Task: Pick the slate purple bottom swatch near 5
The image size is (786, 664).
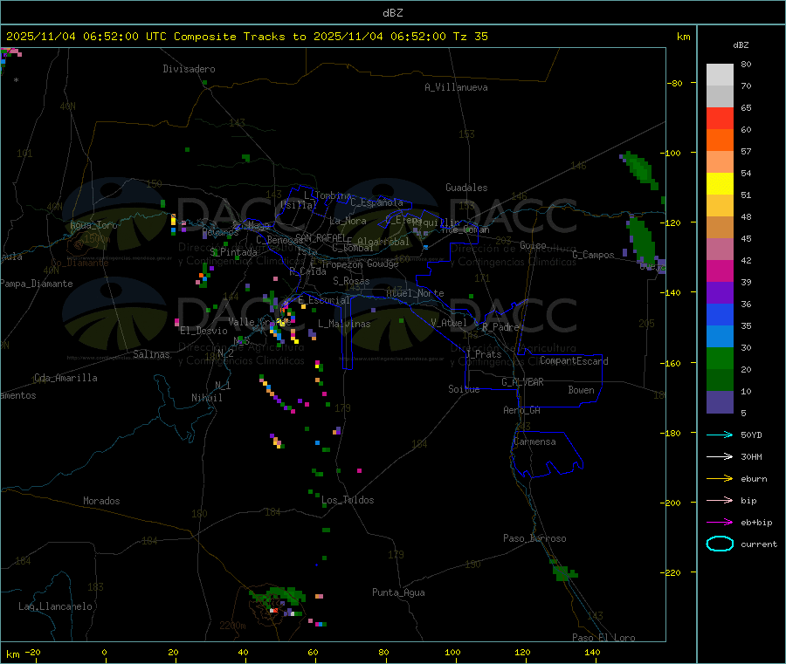Action: pyautogui.click(x=720, y=402)
